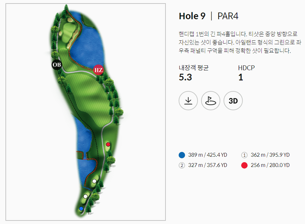This screenshot has width=305, height=224.
Task: Click the 256 m / 280.0 YD distance text
Action: [x=270, y=165]
